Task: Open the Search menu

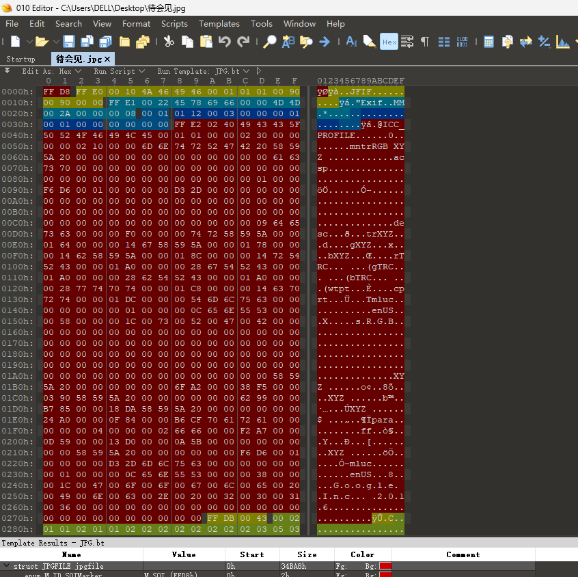Action: tap(68, 24)
